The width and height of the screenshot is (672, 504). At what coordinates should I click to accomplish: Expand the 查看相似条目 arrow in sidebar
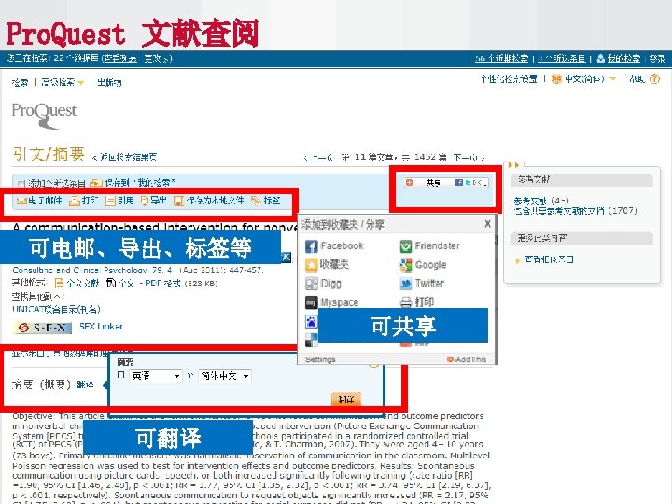518,260
